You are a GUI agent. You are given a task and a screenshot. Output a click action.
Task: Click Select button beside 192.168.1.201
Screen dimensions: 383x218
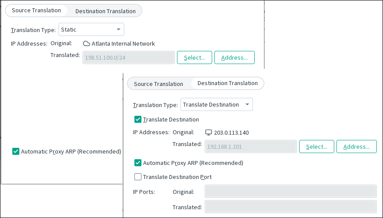(316, 147)
